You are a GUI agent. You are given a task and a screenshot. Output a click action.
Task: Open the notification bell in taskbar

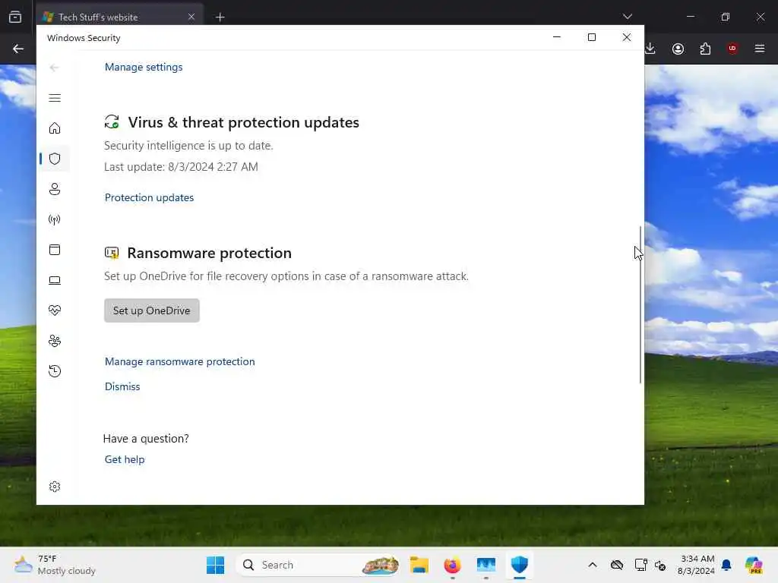pos(726,565)
